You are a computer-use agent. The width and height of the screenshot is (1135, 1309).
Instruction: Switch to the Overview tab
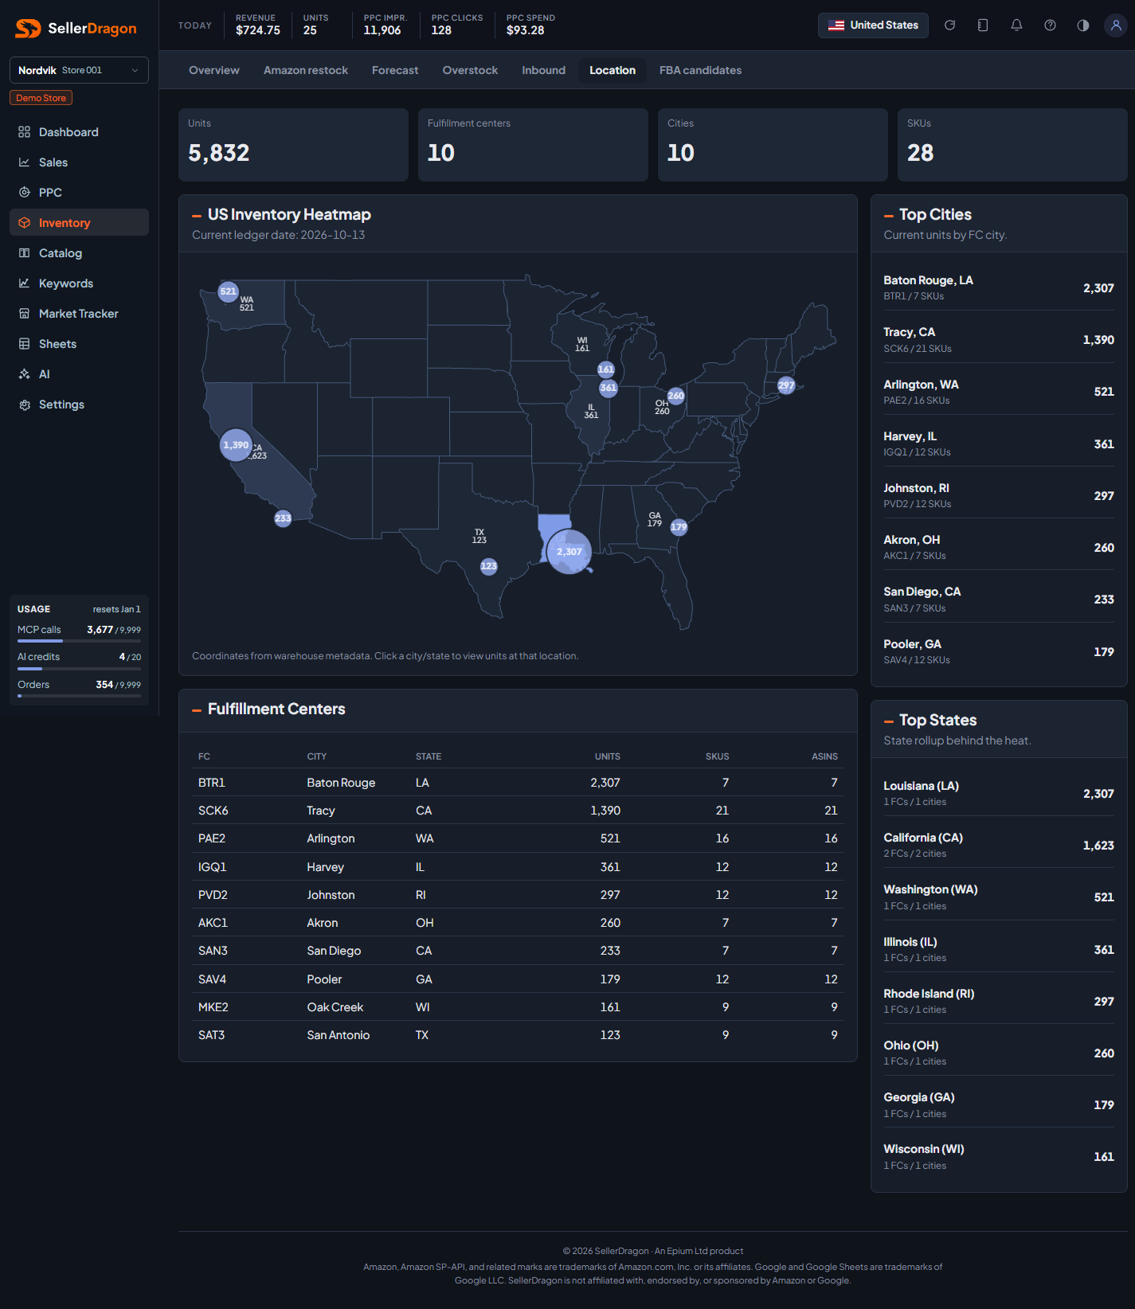[x=214, y=70]
